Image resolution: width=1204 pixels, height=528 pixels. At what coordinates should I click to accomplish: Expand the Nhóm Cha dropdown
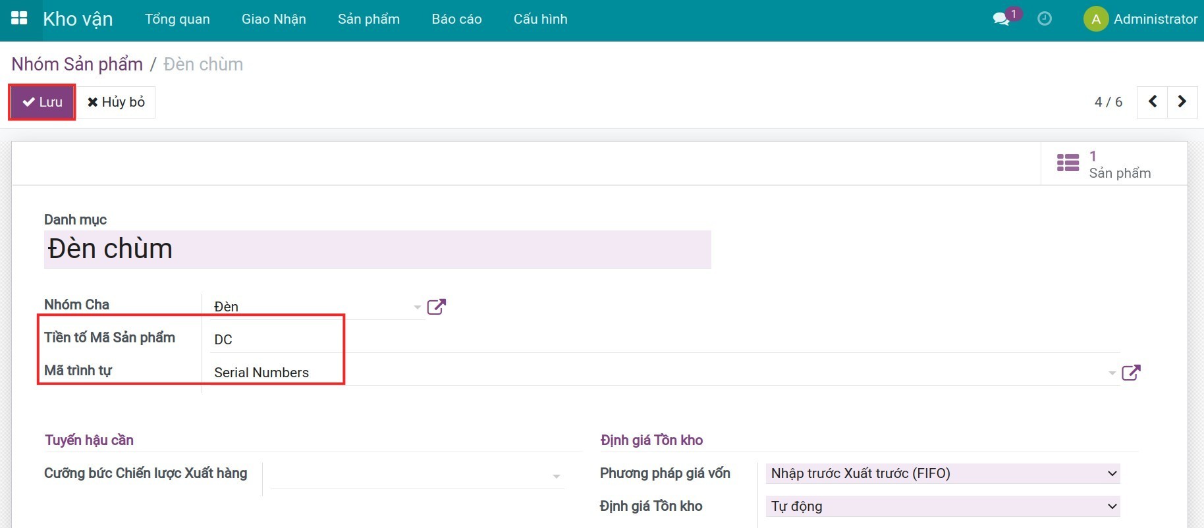[x=417, y=307]
